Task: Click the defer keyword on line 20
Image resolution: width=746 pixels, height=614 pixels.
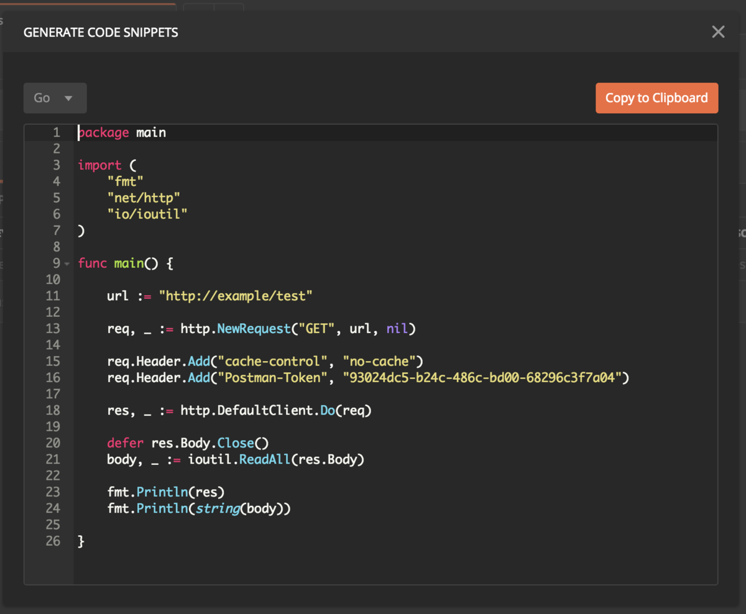Action: [x=125, y=443]
